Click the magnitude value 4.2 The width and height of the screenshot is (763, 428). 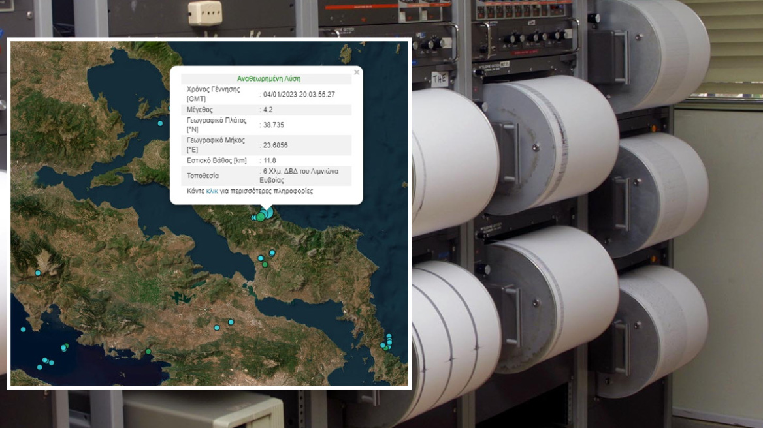pyautogui.click(x=269, y=110)
